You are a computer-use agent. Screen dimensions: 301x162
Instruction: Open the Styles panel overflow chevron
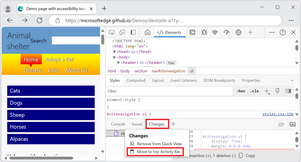[x=292, y=80]
